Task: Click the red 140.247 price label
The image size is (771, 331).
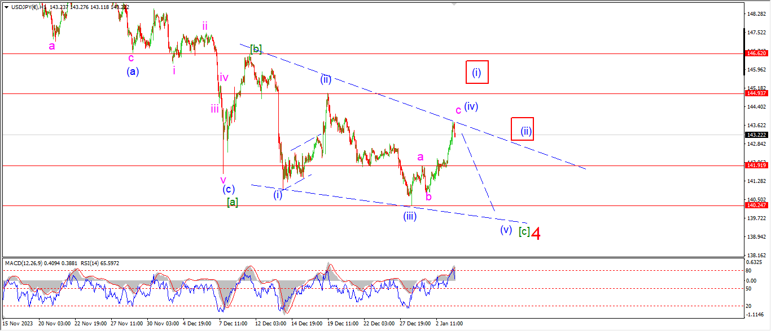Action: [755, 206]
